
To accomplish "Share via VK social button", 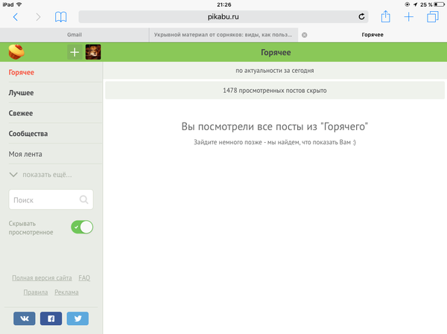I will pyautogui.click(x=24, y=318).
